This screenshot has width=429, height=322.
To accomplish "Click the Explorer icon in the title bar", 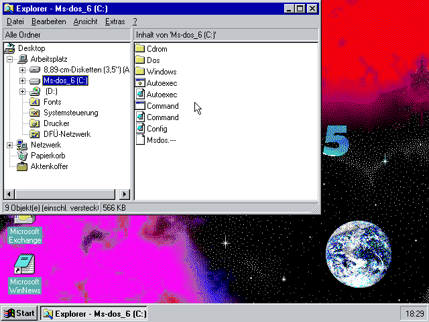I will click(x=9, y=9).
